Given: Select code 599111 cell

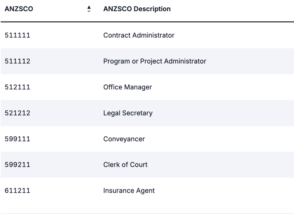Looking at the screenshot, I should pos(17,139).
